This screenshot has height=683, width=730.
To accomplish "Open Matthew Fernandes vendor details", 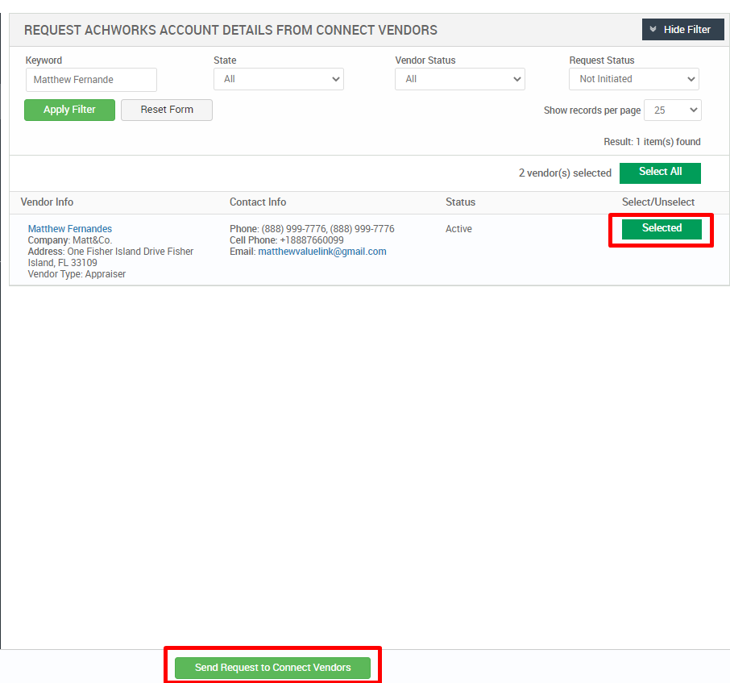I will coord(69,228).
